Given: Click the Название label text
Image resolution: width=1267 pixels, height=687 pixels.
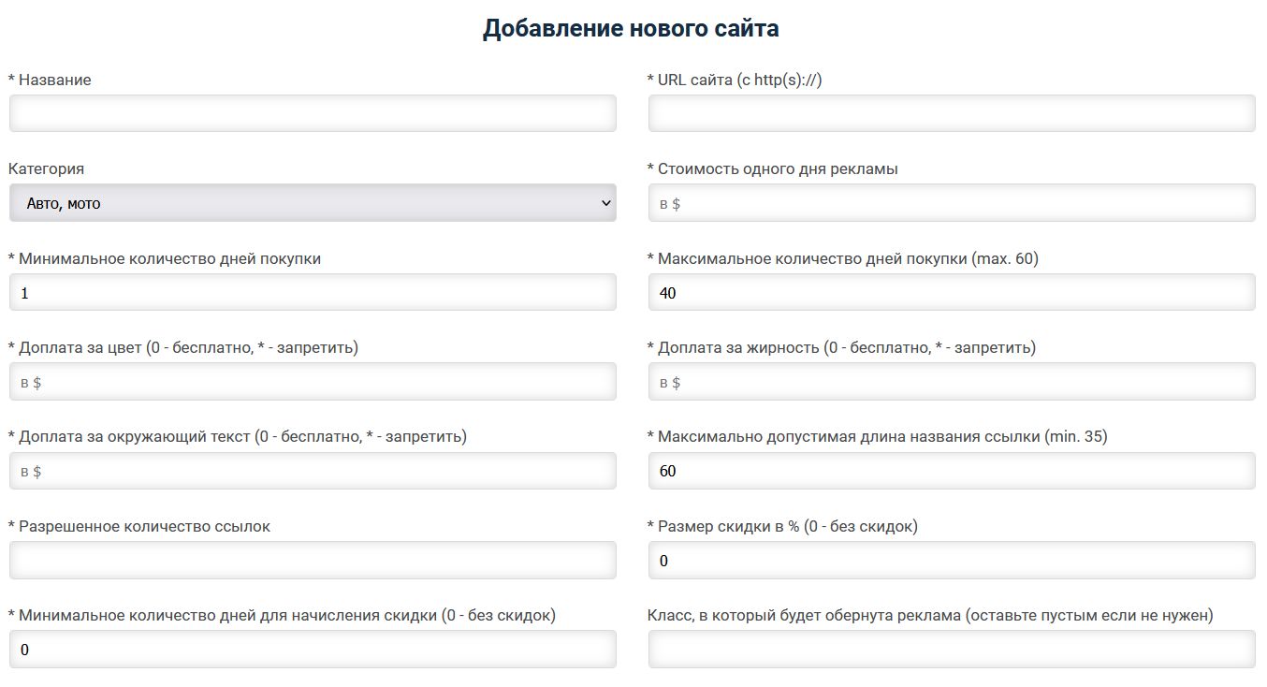Looking at the screenshot, I should pyautogui.click(x=54, y=80).
